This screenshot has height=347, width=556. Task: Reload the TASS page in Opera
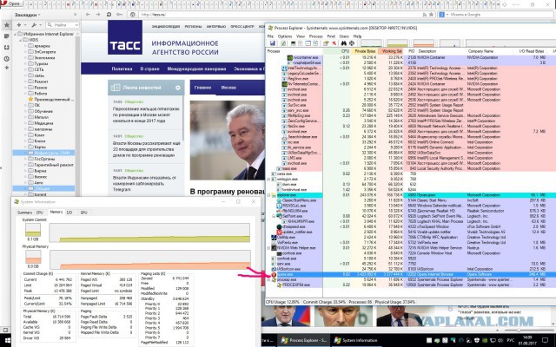point(109,15)
